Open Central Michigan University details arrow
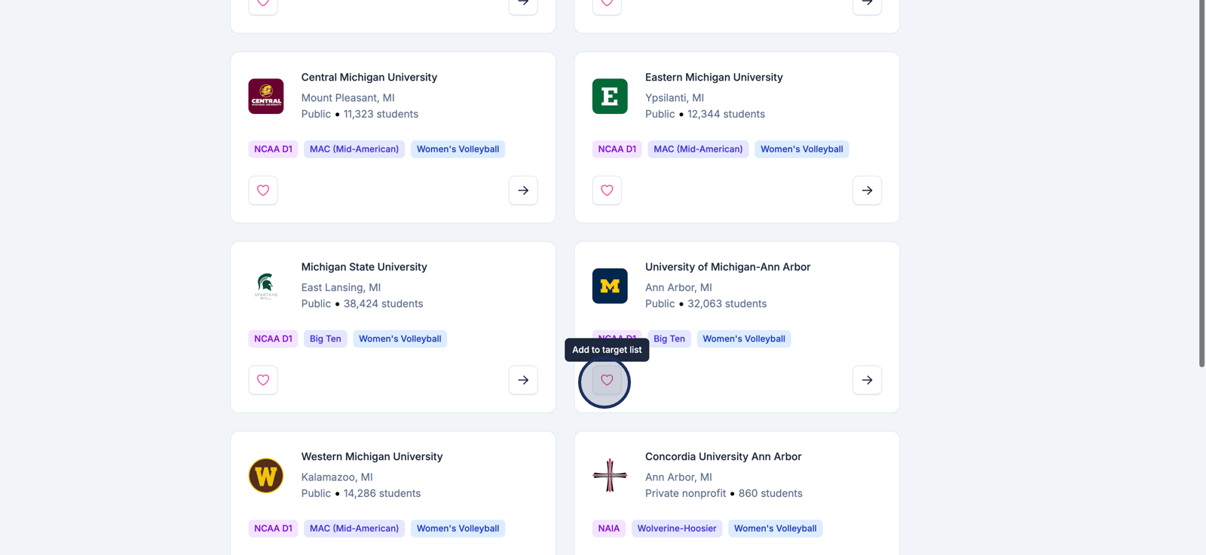 point(523,191)
